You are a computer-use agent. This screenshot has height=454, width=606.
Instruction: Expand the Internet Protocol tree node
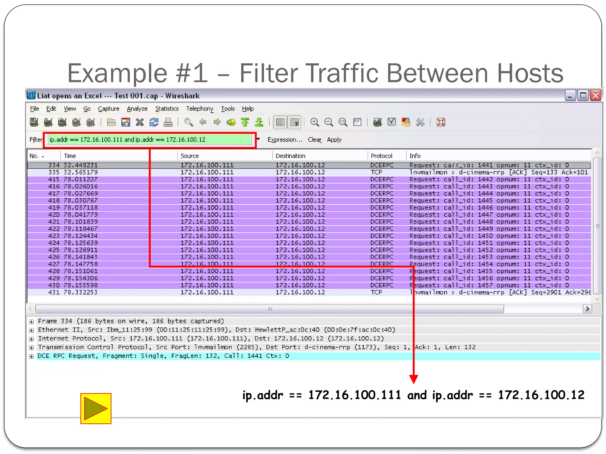click(x=31, y=339)
